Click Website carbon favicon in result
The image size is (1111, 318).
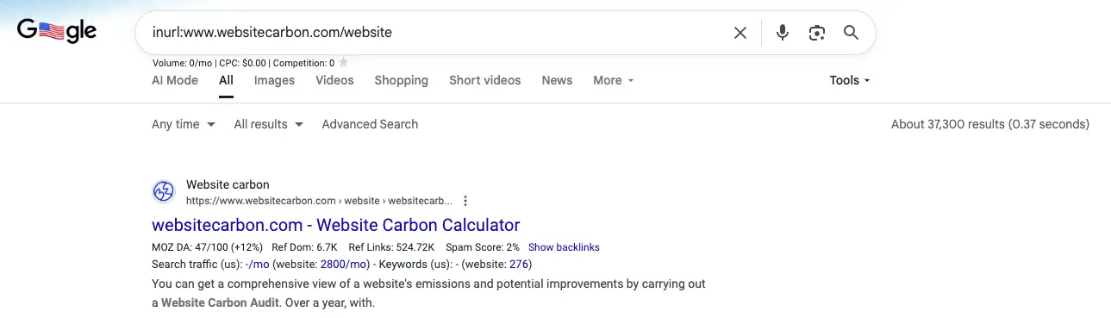point(164,192)
